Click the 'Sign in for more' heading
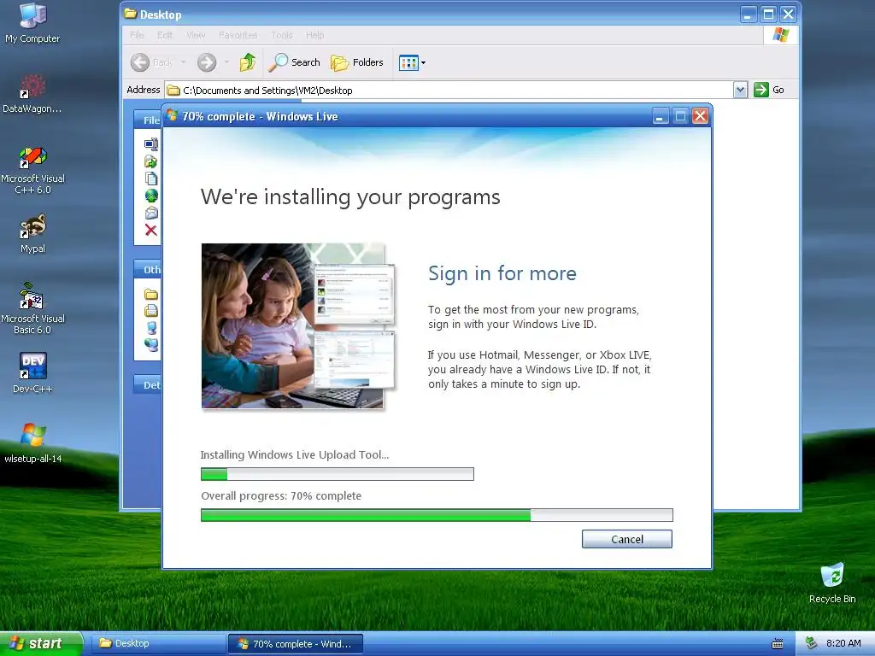The height and width of the screenshot is (656, 875). (502, 273)
